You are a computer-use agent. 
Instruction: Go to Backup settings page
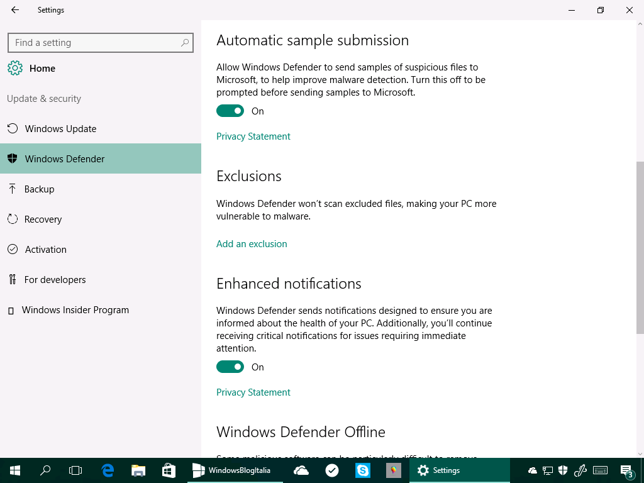101,189
